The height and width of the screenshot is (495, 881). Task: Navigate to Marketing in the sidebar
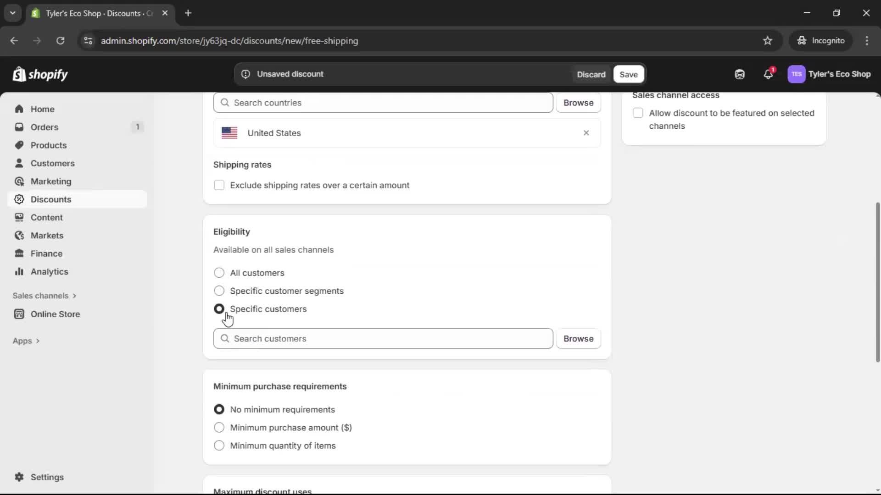(50, 181)
